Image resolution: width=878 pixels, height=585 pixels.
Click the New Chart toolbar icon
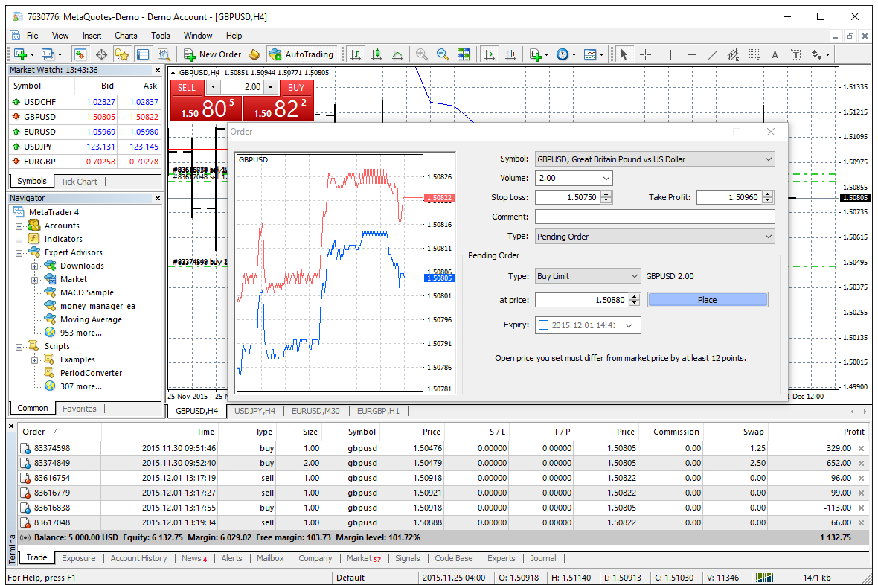(21, 54)
